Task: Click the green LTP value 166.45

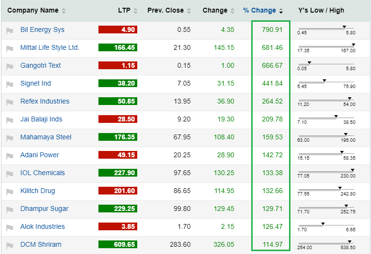Action: tap(118, 47)
